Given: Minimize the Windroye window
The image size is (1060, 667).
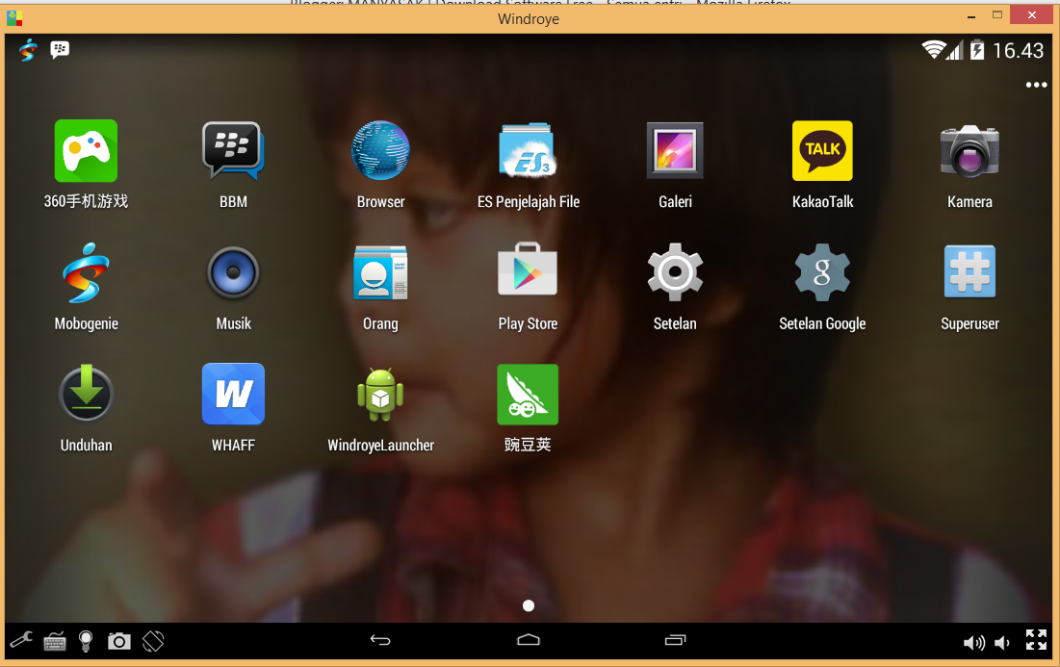Looking at the screenshot, I should tap(971, 16).
